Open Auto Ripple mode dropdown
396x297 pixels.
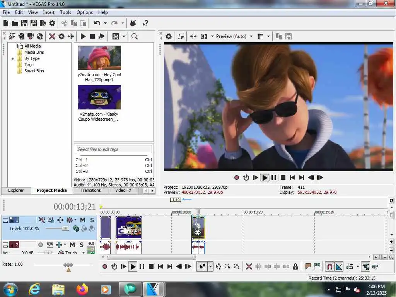coord(358,266)
